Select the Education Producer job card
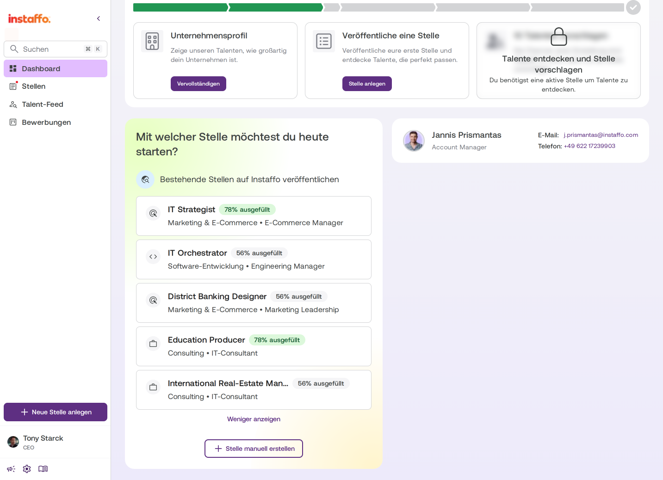 coord(254,346)
